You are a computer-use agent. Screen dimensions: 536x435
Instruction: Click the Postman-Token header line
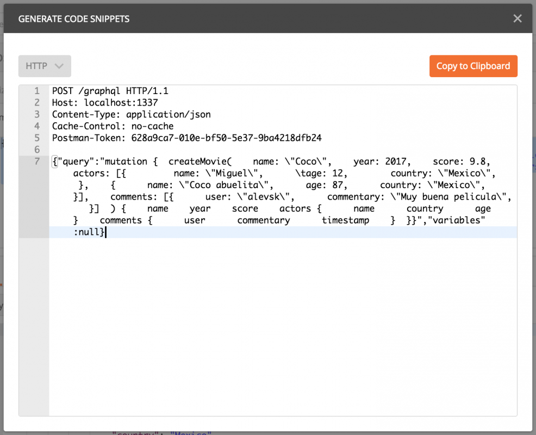[x=186, y=138]
